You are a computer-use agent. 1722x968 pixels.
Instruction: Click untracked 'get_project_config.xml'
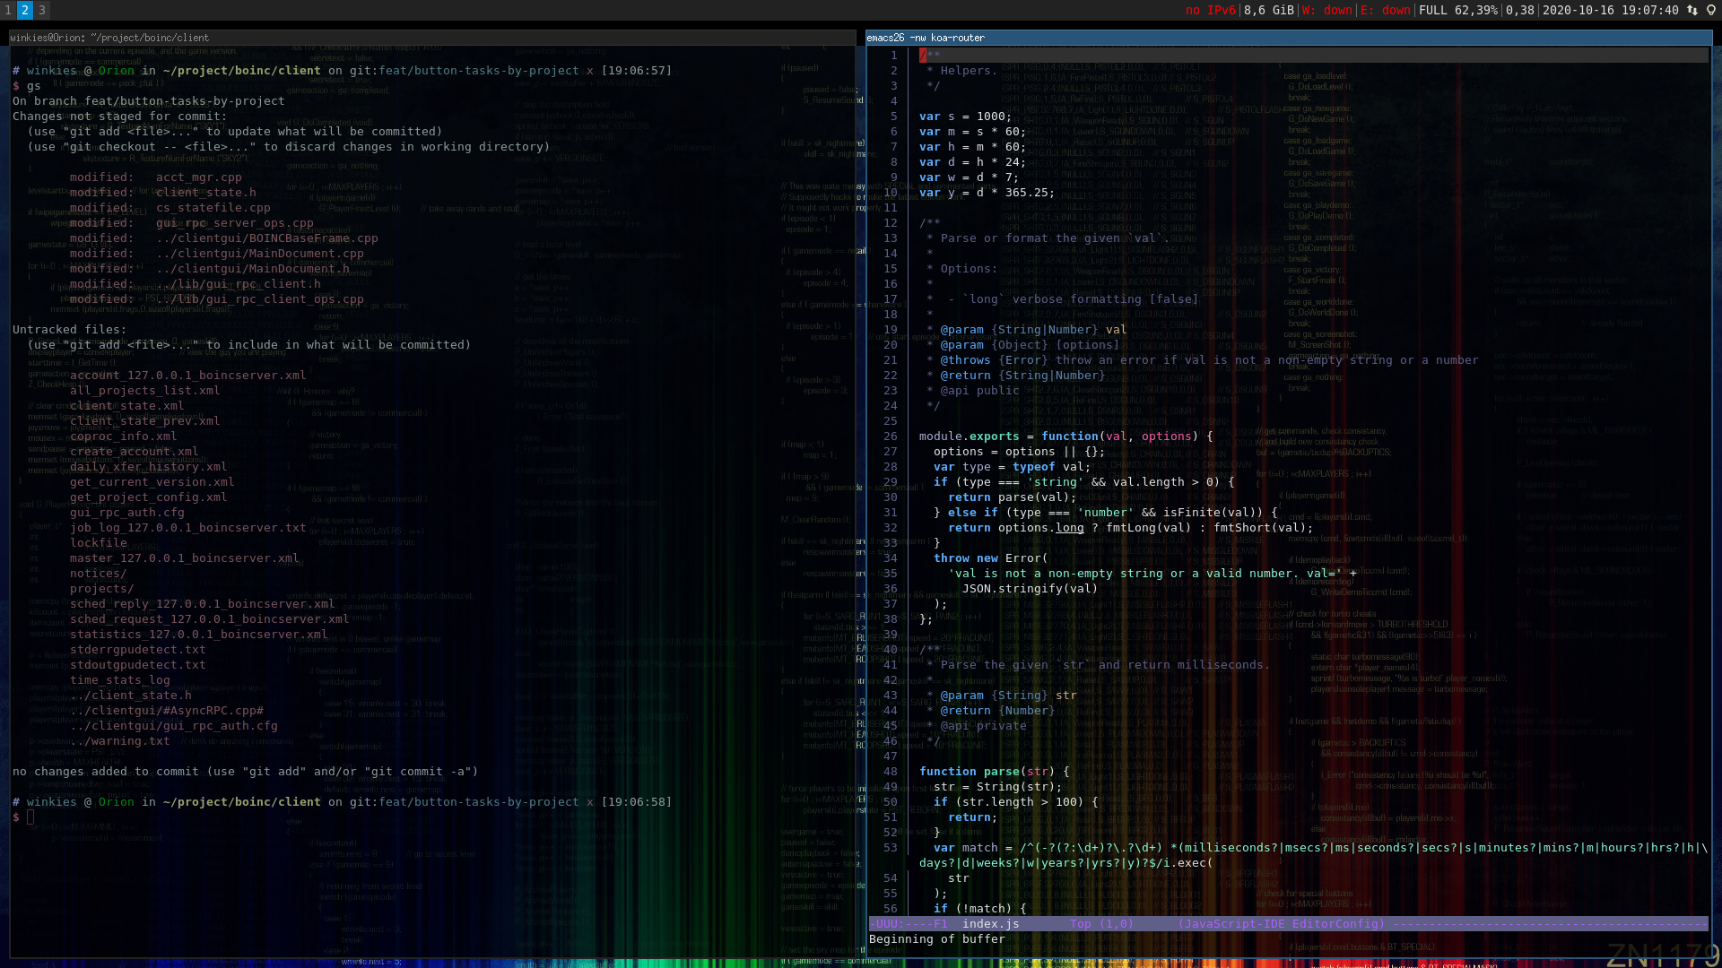click(149, 497)
